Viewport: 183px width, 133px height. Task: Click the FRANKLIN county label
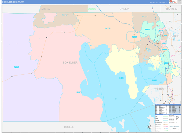click(171, 9)
